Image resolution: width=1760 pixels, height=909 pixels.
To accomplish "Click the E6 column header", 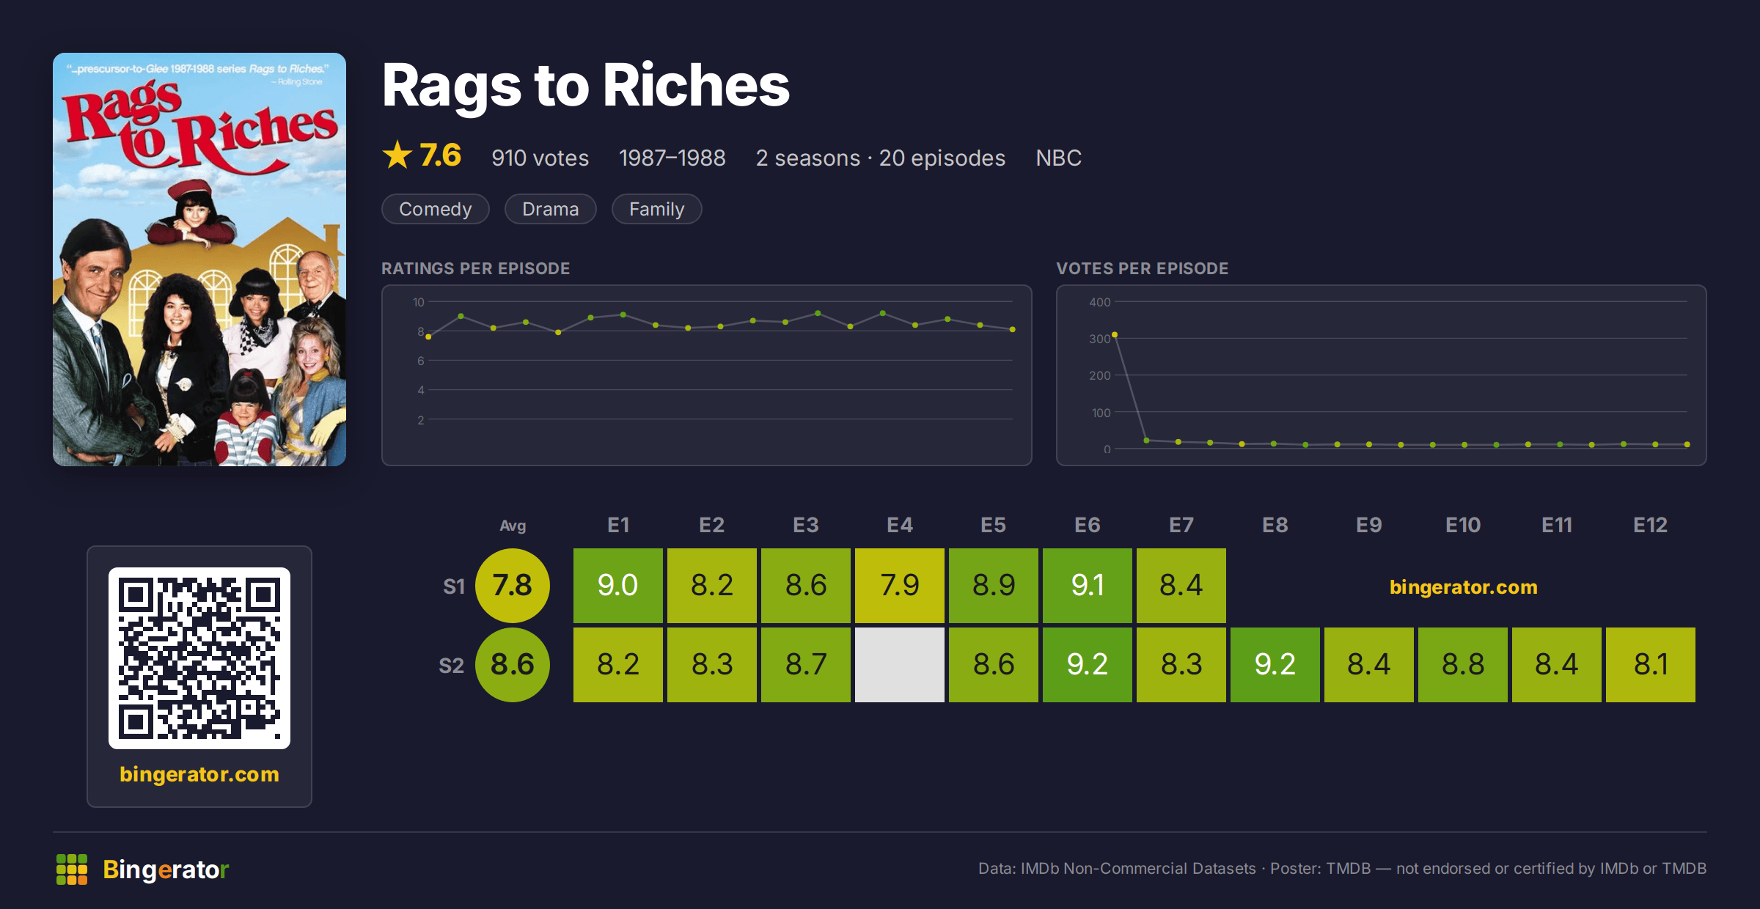I will click(1088, 525).
